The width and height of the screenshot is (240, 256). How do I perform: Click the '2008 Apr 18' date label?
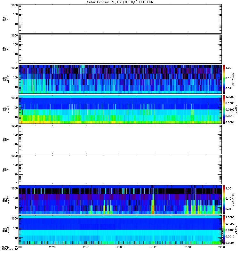point(10,250)
